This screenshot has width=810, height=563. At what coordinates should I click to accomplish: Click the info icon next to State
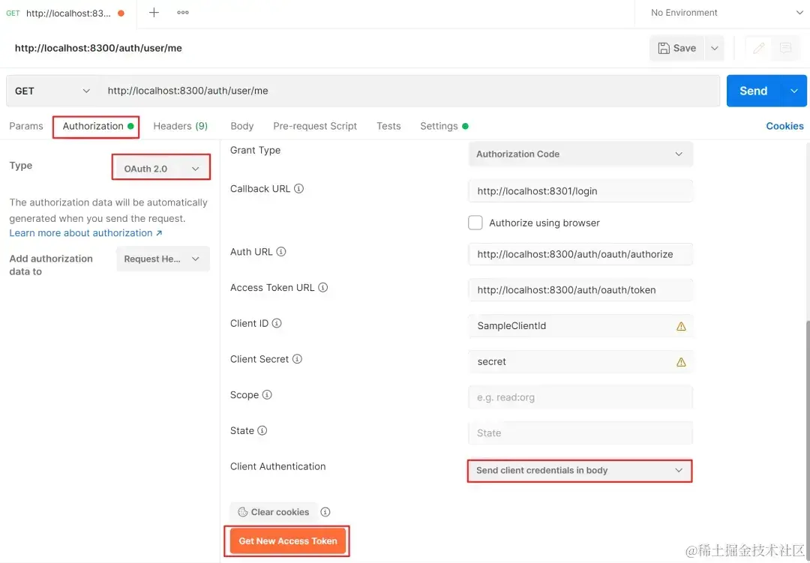[263, 430]
